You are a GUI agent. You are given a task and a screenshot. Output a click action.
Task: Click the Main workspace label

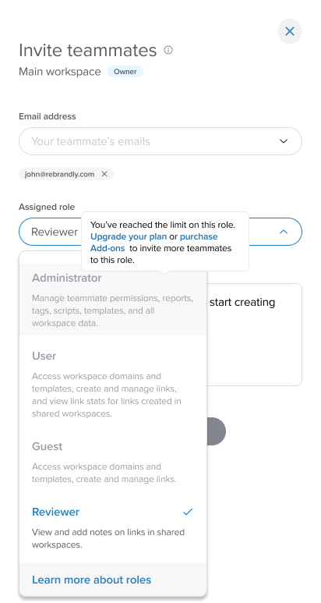pos(60,72)
